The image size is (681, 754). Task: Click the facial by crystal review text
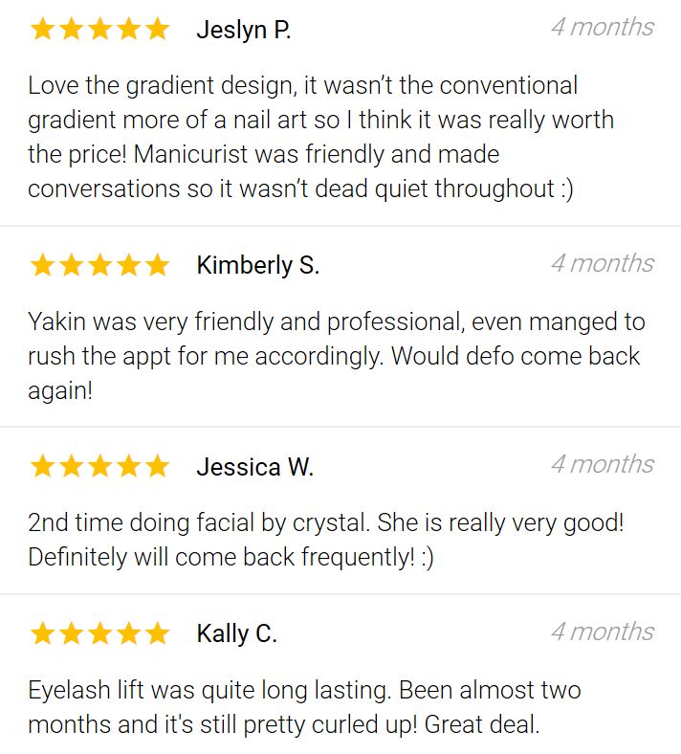(326, 540)
